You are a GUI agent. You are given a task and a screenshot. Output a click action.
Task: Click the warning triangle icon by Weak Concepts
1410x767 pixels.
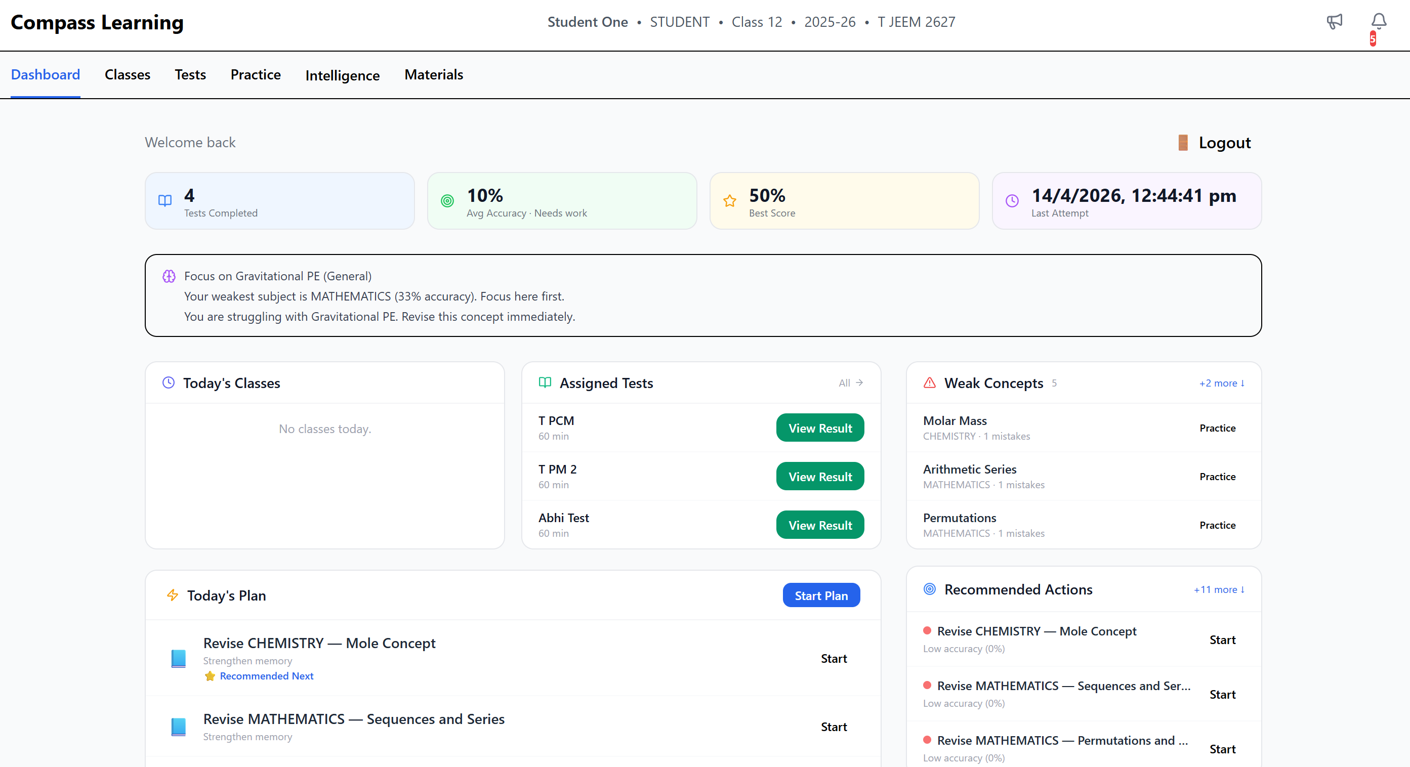(x=929, y=382)
